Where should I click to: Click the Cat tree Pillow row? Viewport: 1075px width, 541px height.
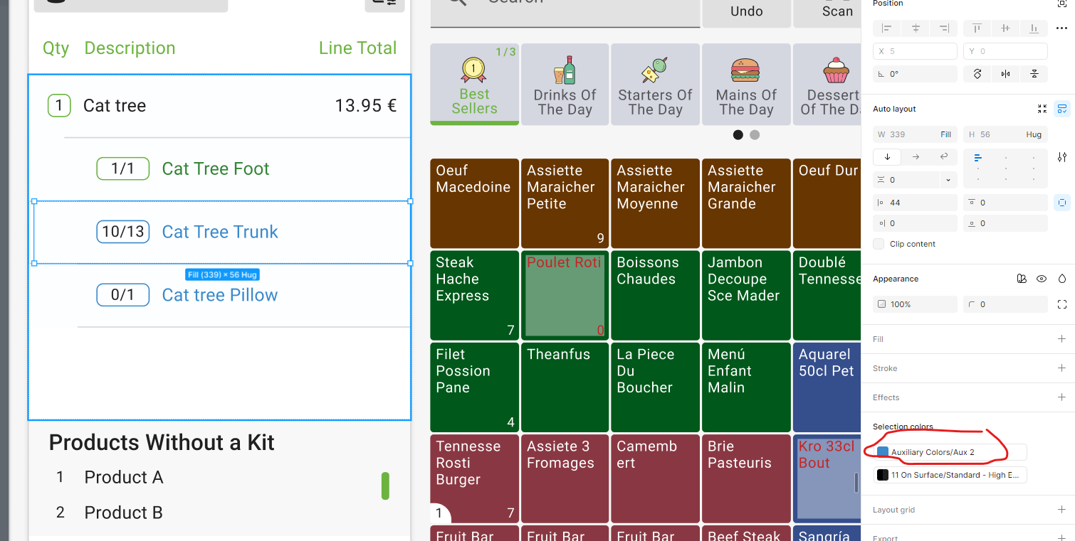tap(222, 295)
